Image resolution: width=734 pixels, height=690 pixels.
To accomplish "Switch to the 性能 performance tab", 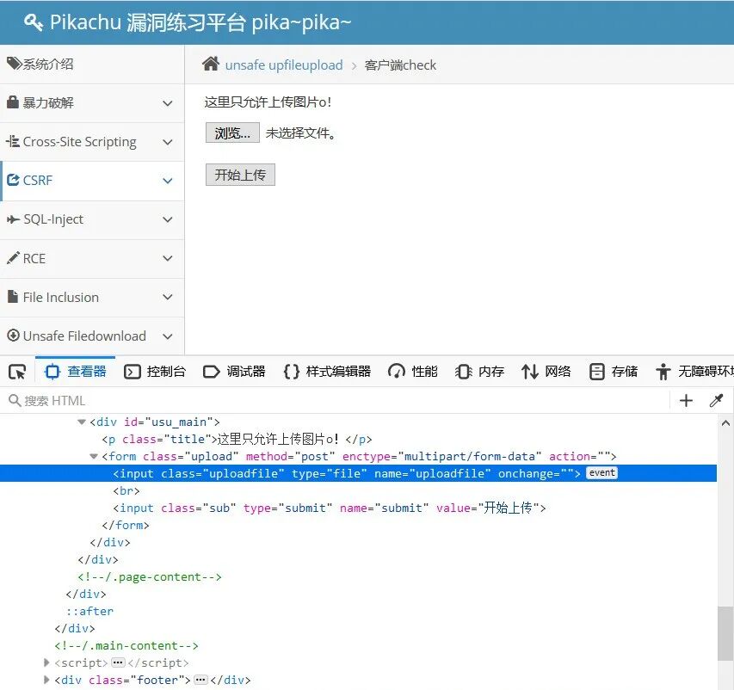I will pyautogui.click(x=413, y=372).
